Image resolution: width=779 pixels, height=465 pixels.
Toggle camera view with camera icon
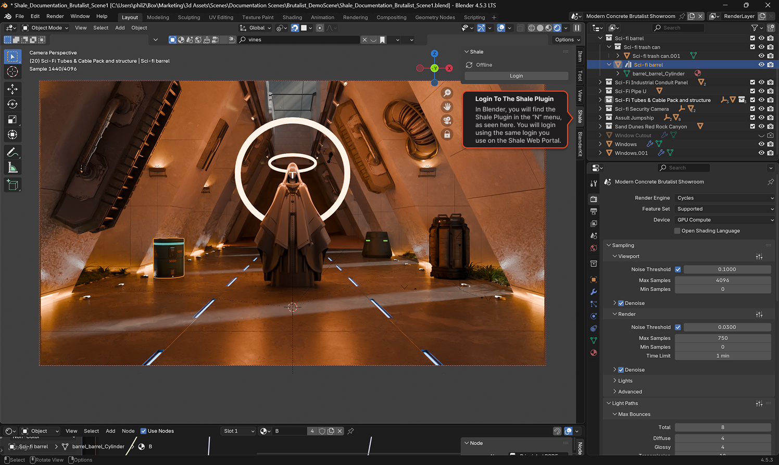447,120
